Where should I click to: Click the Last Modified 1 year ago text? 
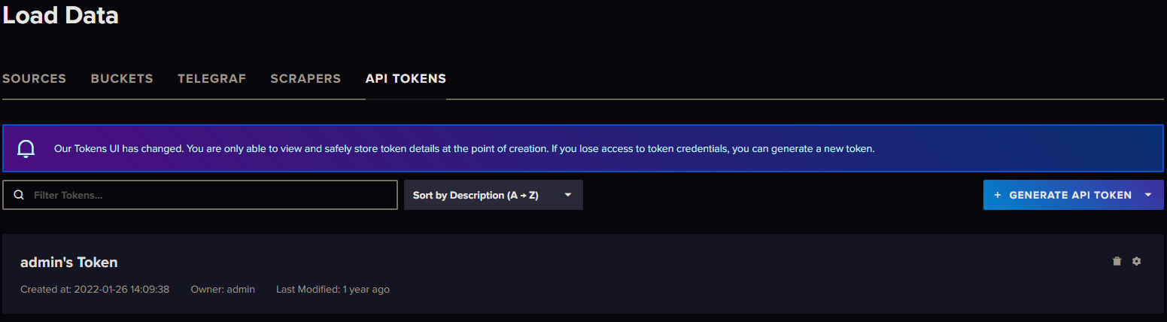click(x=333, y=289)
